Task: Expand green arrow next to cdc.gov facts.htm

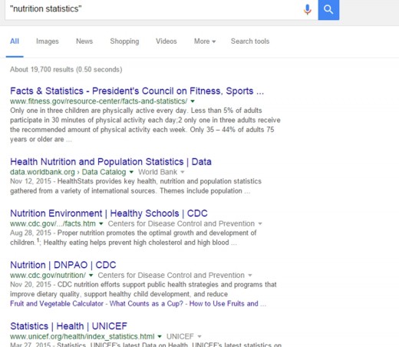Action: click(x=101, y=224)
